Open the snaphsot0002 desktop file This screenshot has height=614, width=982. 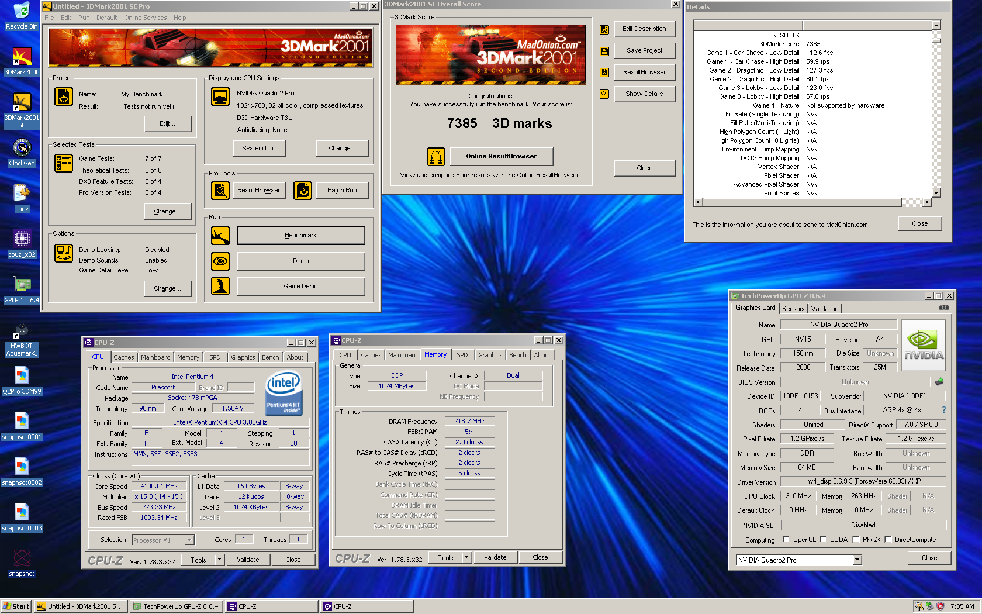22,472
